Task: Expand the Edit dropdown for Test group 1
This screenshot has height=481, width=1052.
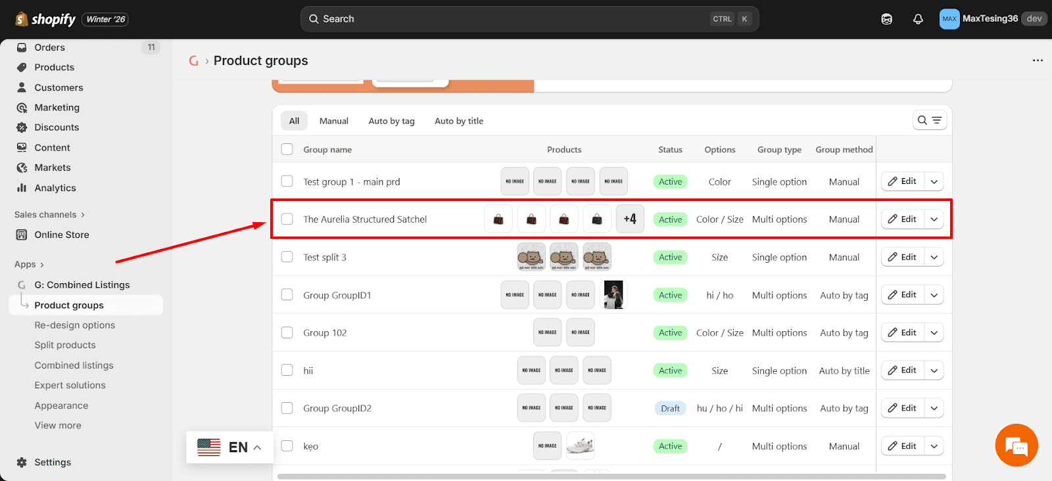Action: tap(934, 181)
